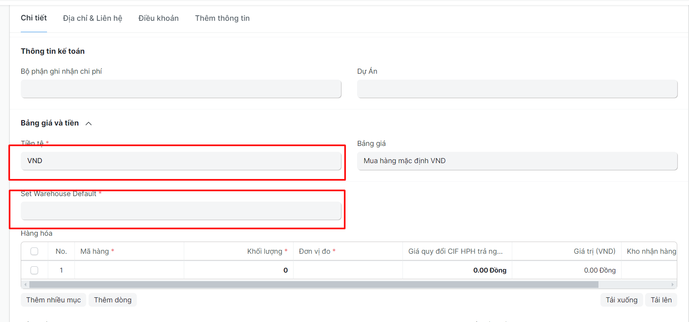Click the Tải lên button

point(661,300)
